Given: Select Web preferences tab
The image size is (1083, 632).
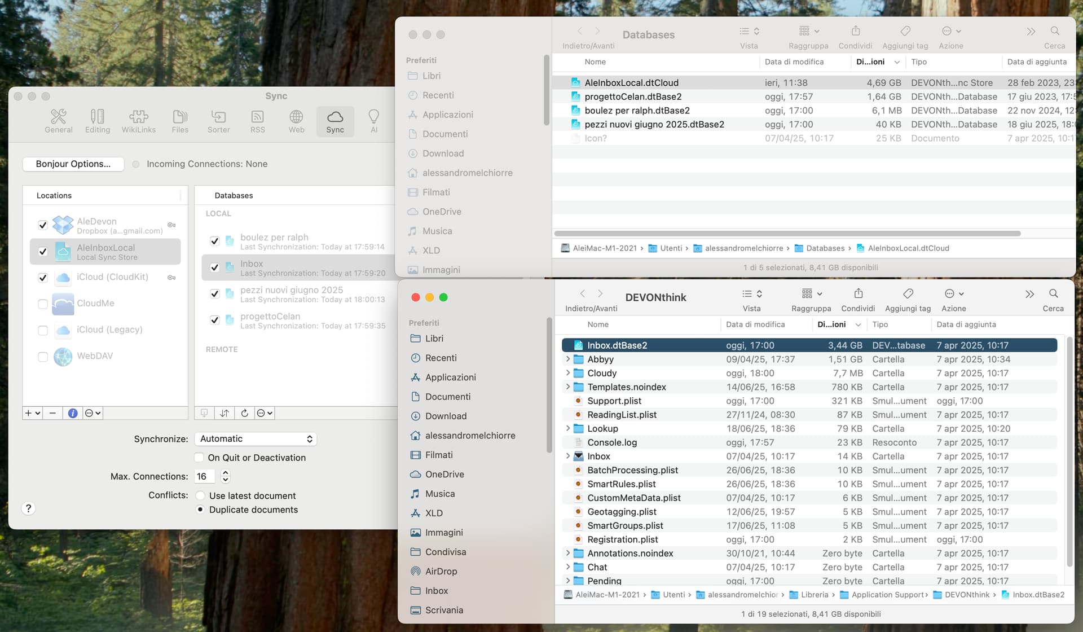Looking at the screenshot, I should coord(296,121).
